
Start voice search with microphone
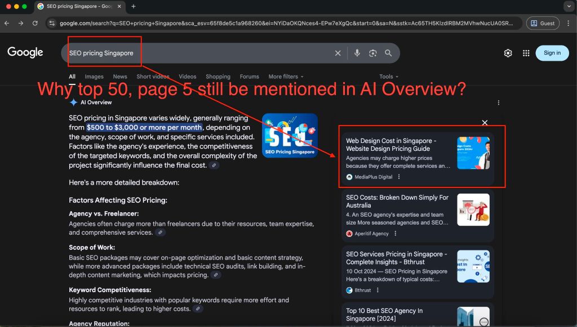[x=357, y=53]
